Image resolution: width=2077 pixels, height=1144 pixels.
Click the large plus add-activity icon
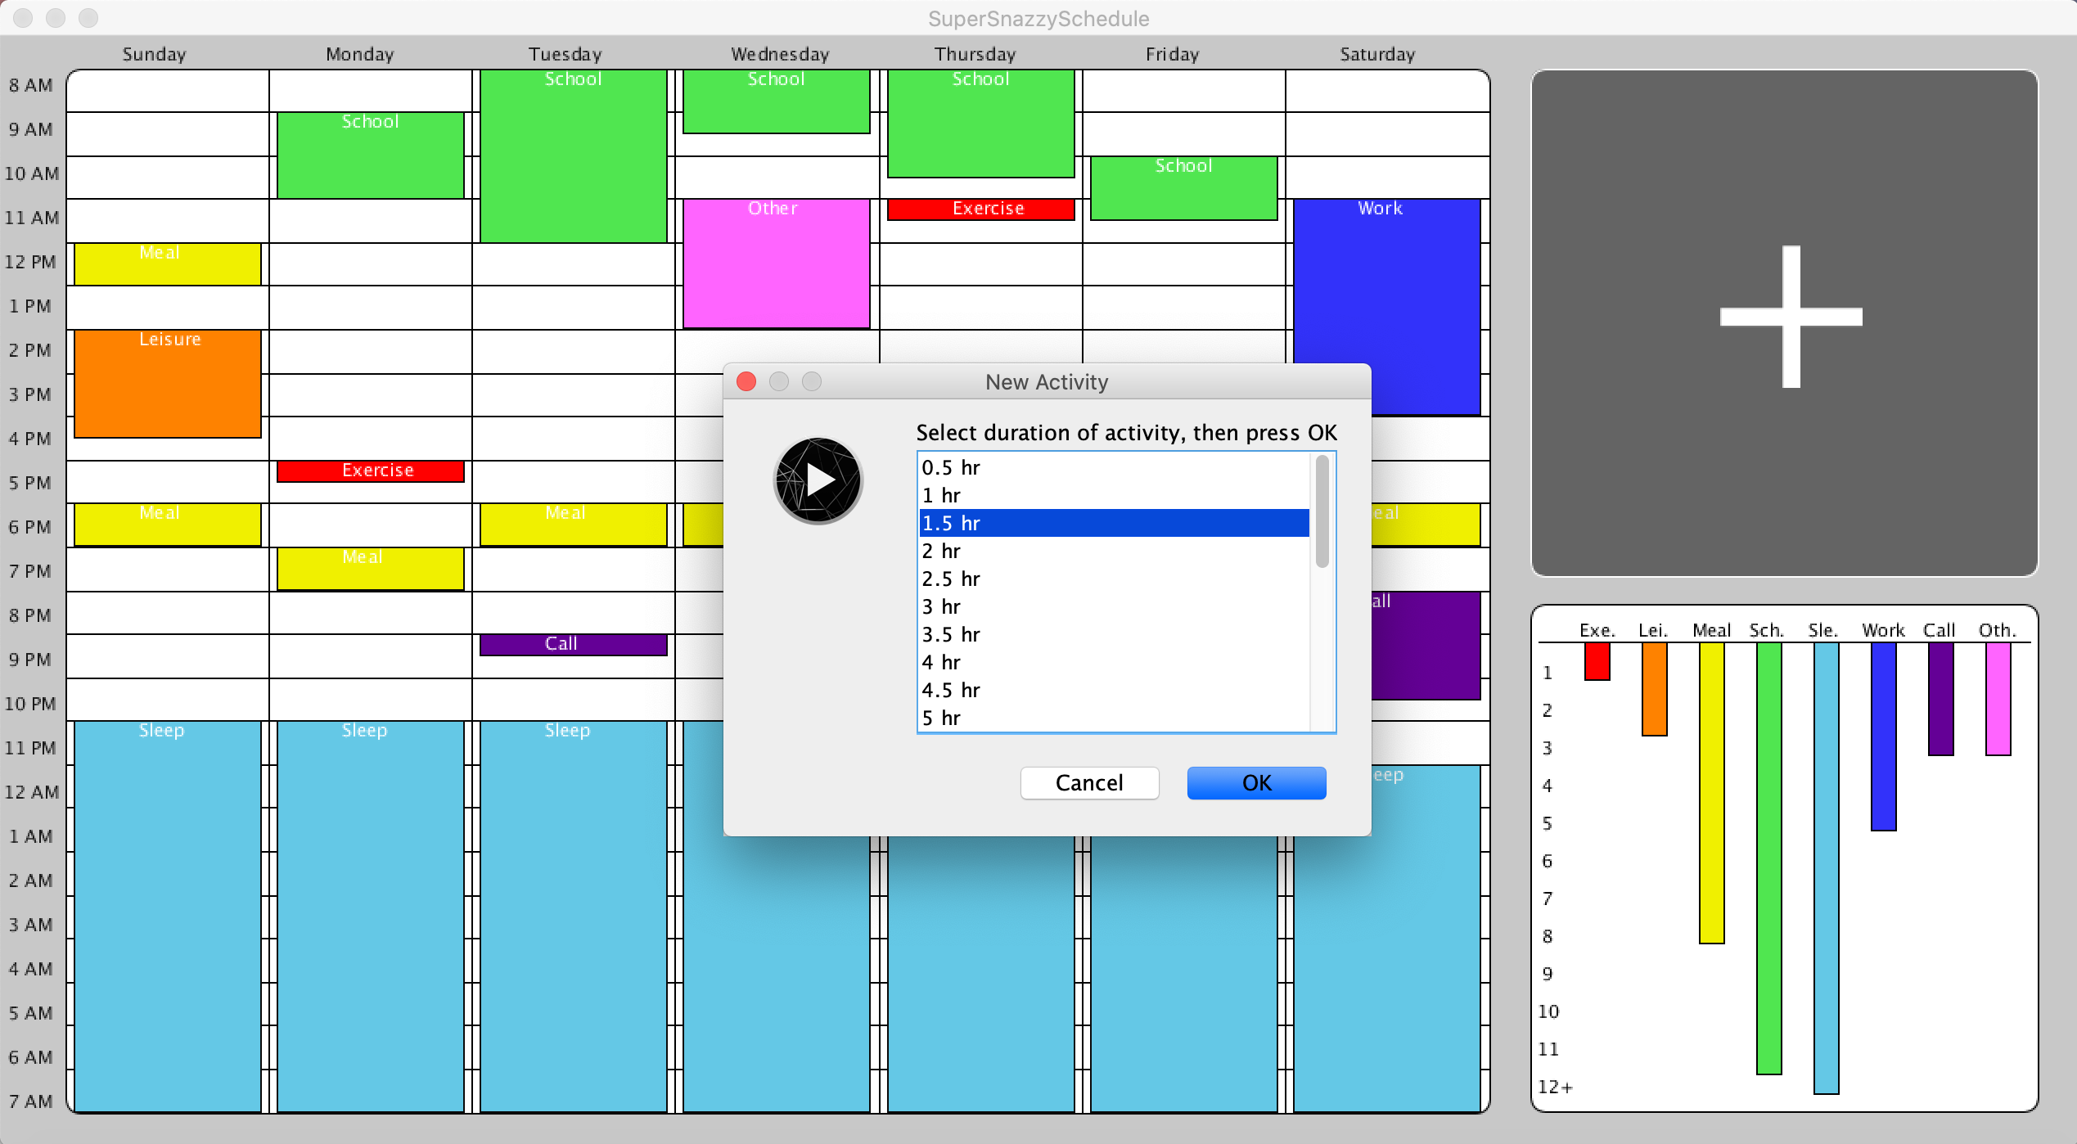[1791, 318]
